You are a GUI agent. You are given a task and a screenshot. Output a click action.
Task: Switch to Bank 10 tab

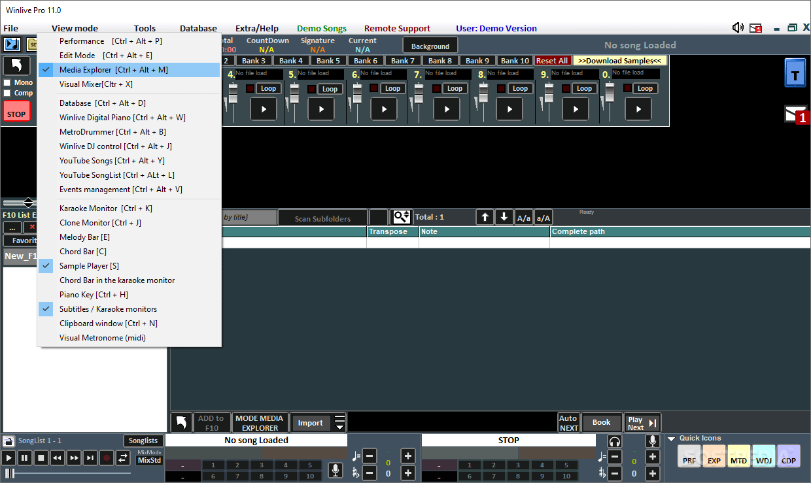[x=515, y=61]
